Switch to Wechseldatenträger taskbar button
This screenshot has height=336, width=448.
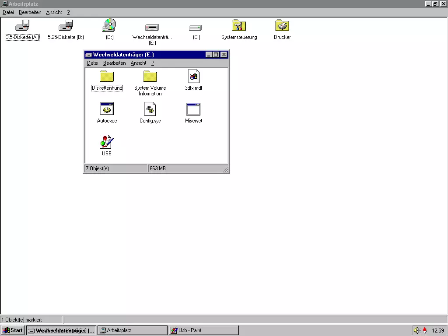point(61,330)
